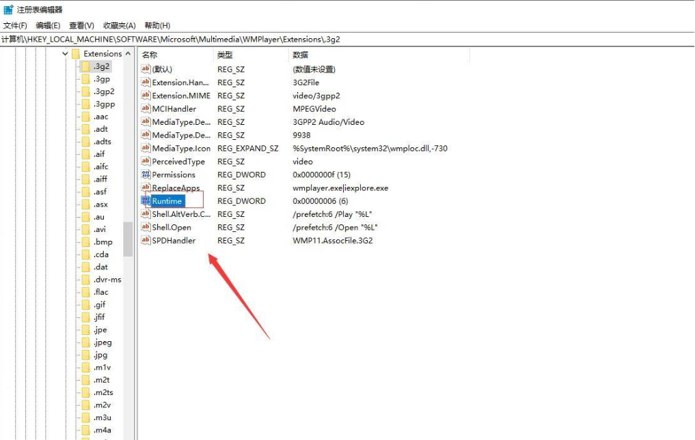Open the 文件(F) menu
The width and height of the screenshot is (695, 440).
pos(15,26)
